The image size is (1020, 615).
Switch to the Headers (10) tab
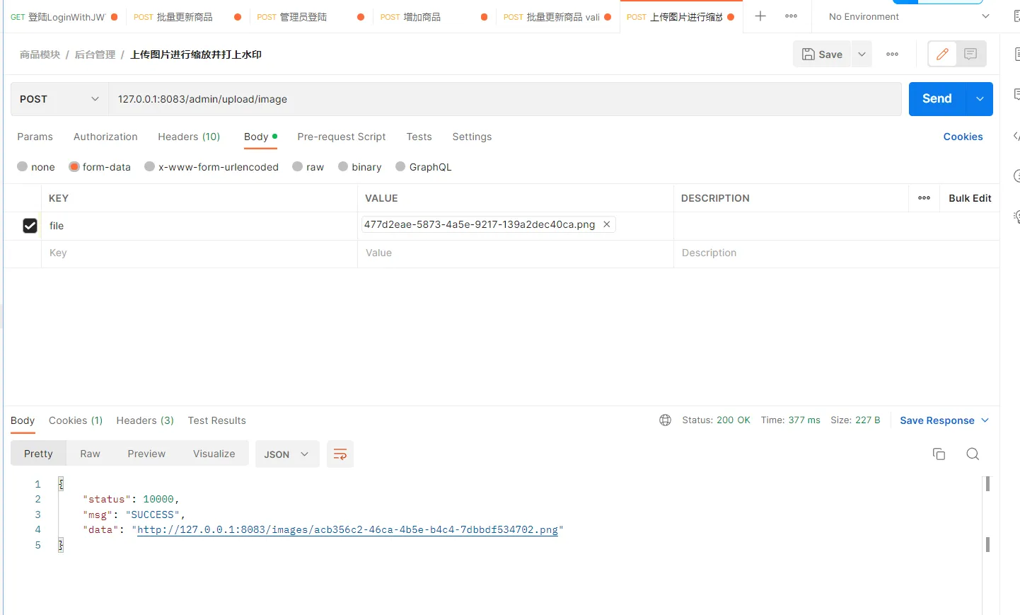coord(189,137)
